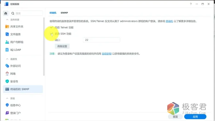This screenshot has height=121, width=215.
Task: Open the 文件服务 icon
Action: (x=7, y=34)
